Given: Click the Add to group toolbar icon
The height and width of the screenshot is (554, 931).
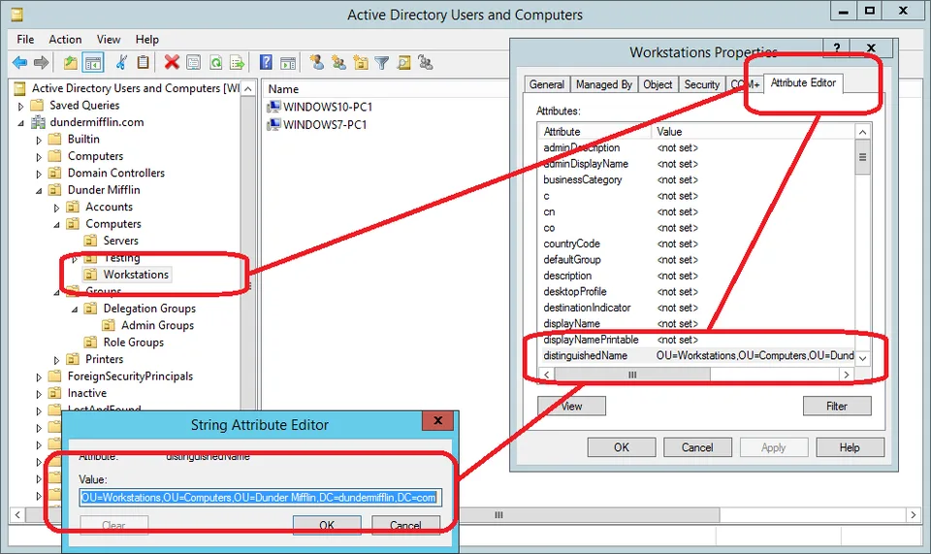Looking at the screenshot, I should tap(425, 62).
